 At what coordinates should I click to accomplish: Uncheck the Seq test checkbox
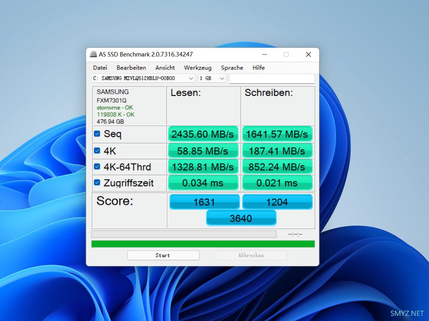point(97,134)
